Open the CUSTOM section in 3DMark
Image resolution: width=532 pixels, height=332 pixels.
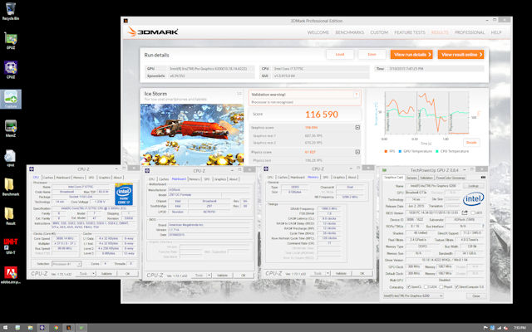click(379, 32)
